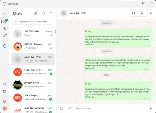Image resolution: width=156 pixels, height=113 pixels.
Task: Start a new chat with compose icon
Action: click(x=35, y=13)
